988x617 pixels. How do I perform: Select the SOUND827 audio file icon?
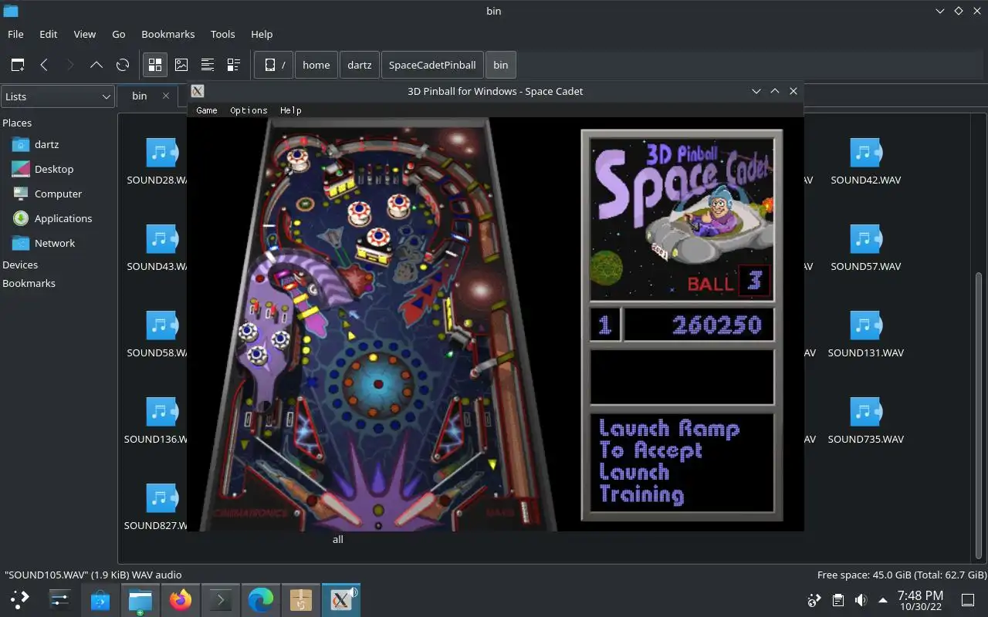coord(161,498)
